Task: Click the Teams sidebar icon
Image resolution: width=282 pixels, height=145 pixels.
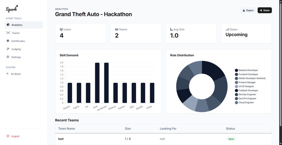Action: click(8, 33)
